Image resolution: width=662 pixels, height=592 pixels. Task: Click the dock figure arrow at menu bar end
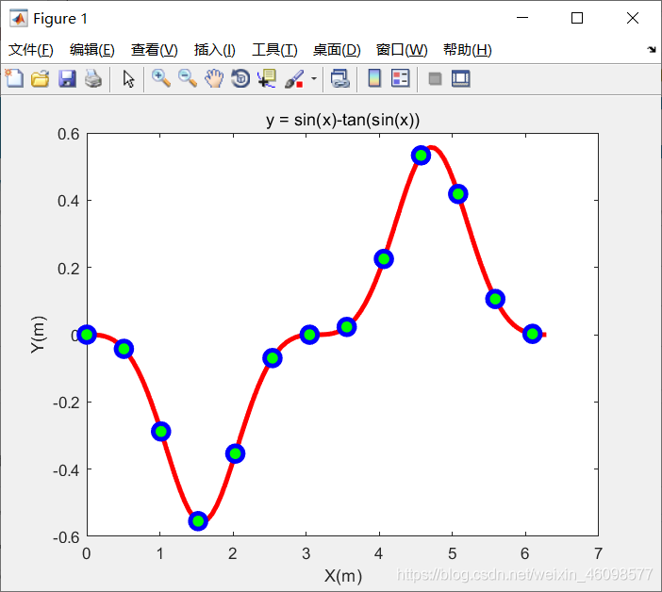coord(652,50)
